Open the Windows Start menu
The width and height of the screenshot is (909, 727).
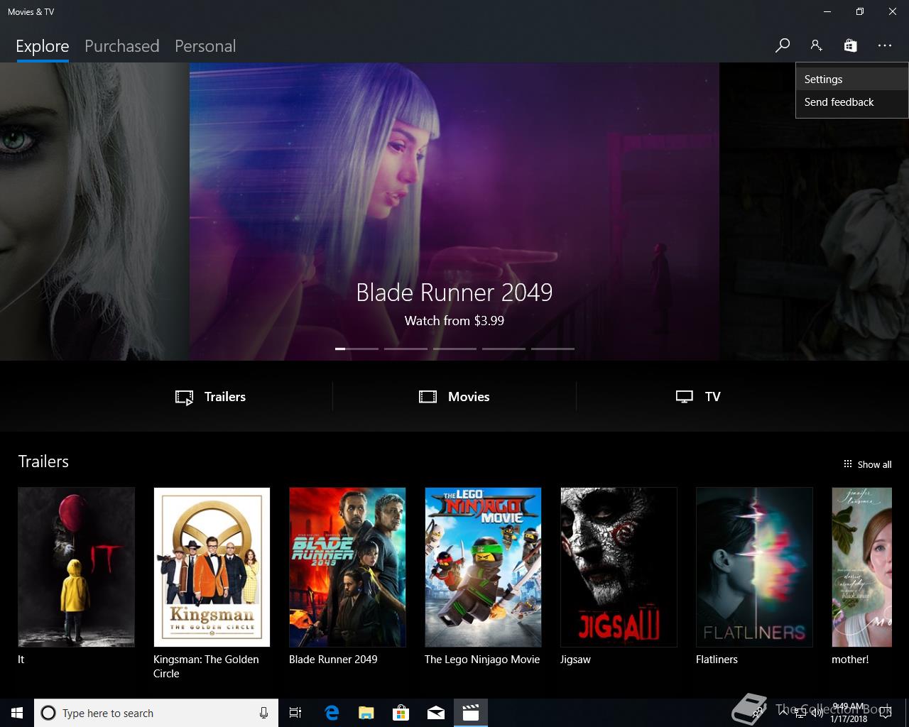tap(17, 713)
